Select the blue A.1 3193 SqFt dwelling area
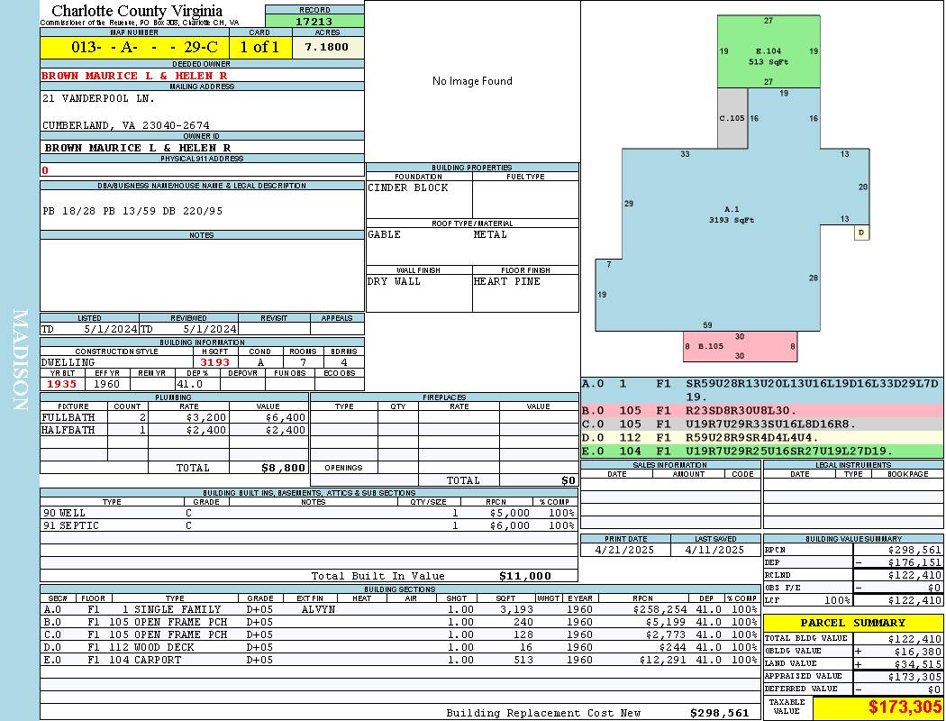This screenshot has height=721, width=946. point(732,214)
